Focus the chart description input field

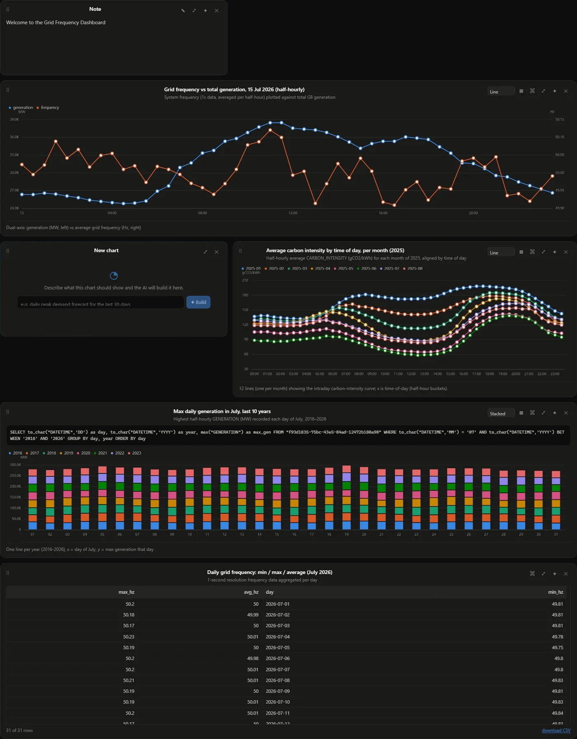101,302
